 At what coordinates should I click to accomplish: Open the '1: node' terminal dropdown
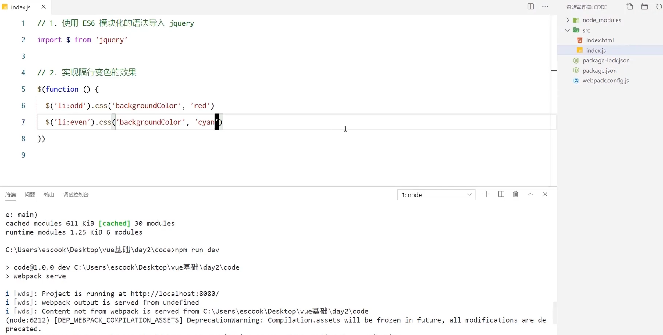pyautogui.click(x=436, y=195)
